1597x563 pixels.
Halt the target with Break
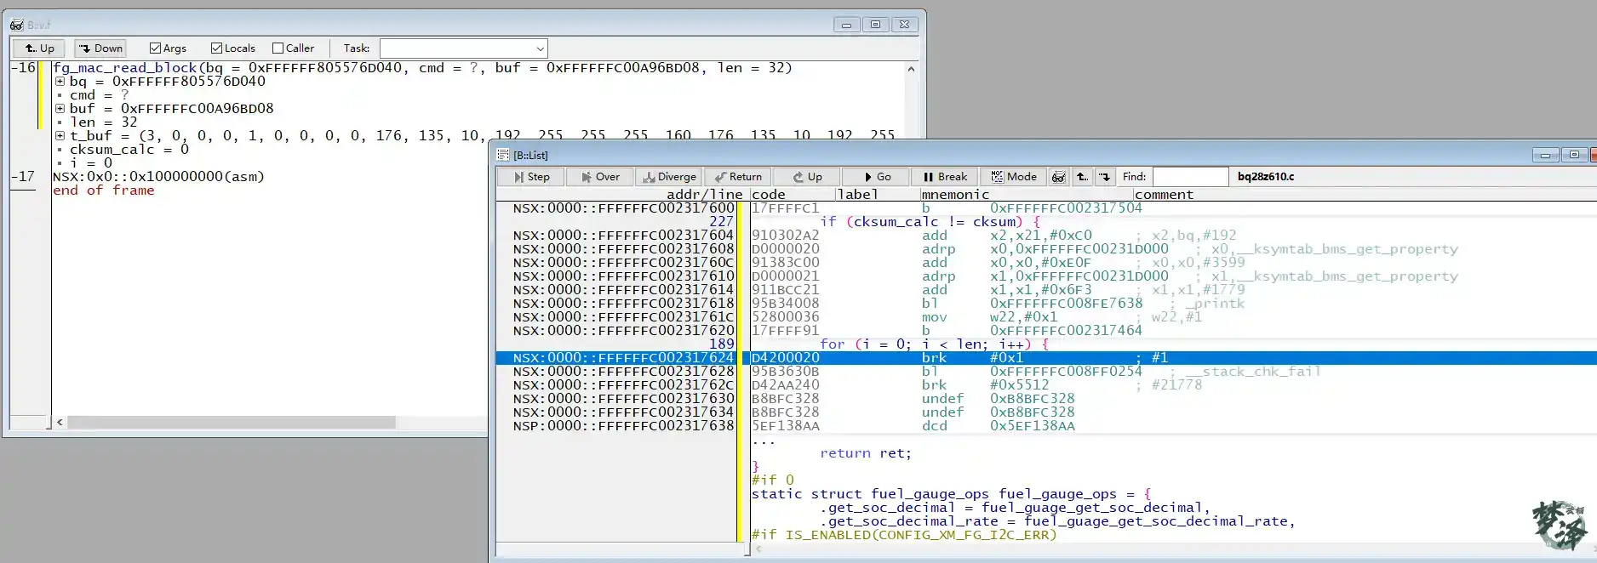pyautogui.click(x=944, y=177)
